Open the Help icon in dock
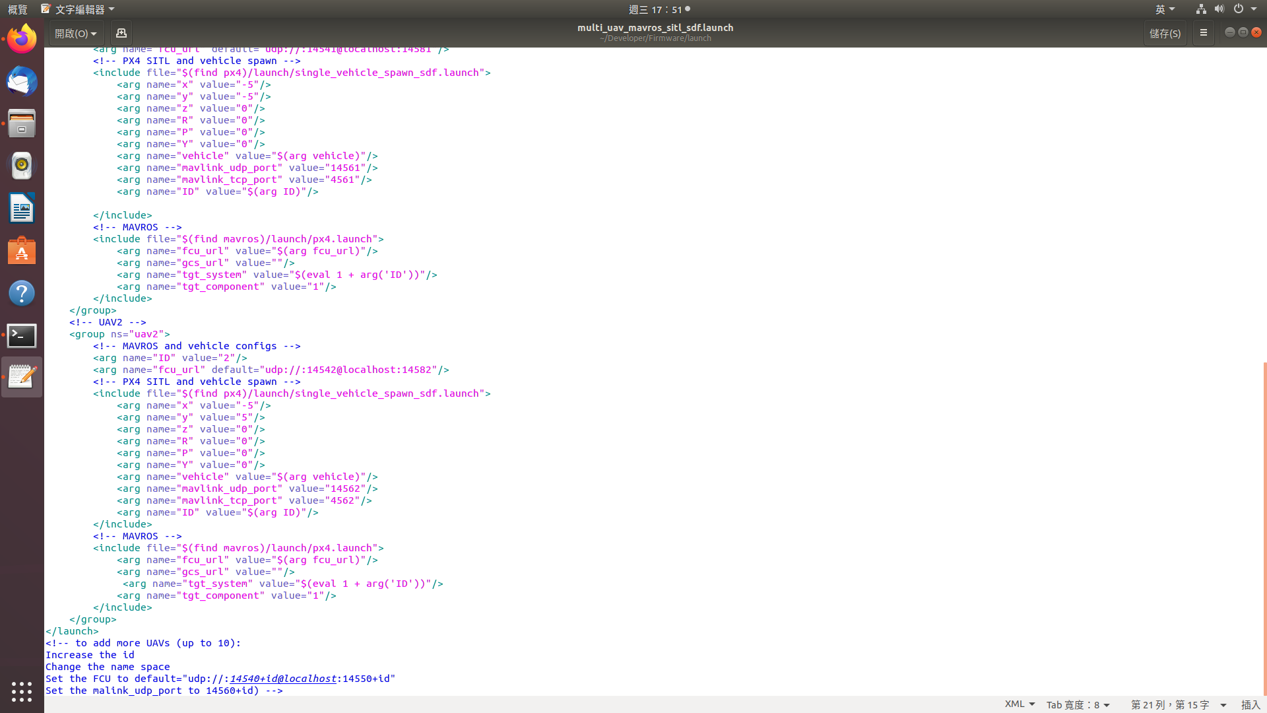The width and height of the screenshot is (1267, 713). click(22, 293)
